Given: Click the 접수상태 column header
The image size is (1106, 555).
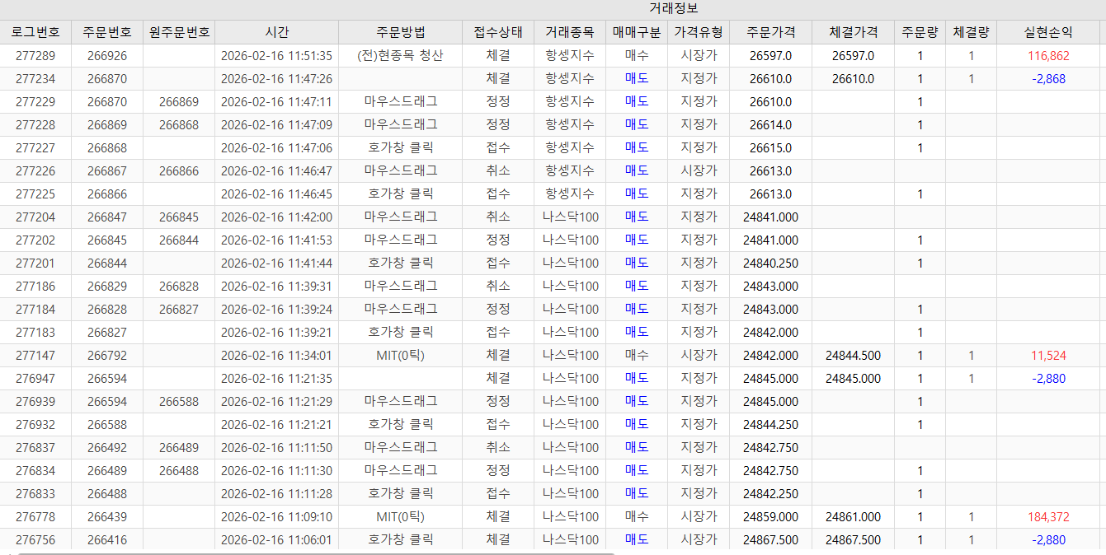Looking at the screenshot, I should [498, 32].
